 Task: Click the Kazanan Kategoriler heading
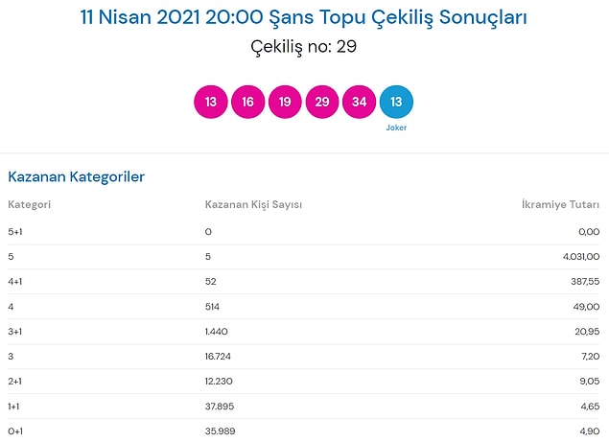76,176
